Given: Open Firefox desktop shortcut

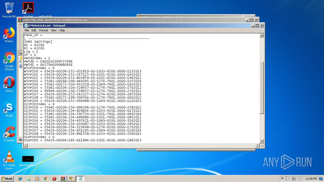Looking at the screenshot, I should click(x=9, y=35).
